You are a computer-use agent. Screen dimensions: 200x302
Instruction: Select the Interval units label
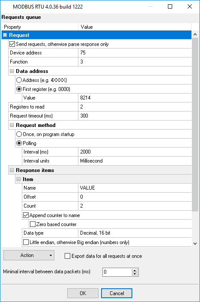tap(36, 161)
